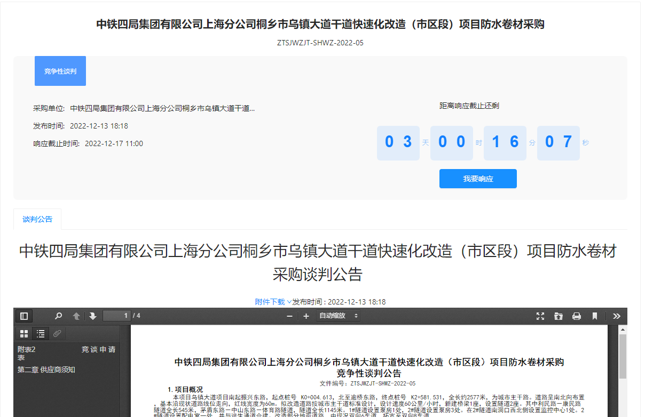
Task: Open PDF tools double-chevron menu
Action: [x=617, y=316]
